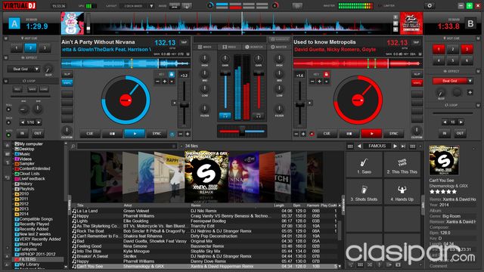Click the CUE button on deck B
Screen dimensions: 484x272
coord(327,134)
